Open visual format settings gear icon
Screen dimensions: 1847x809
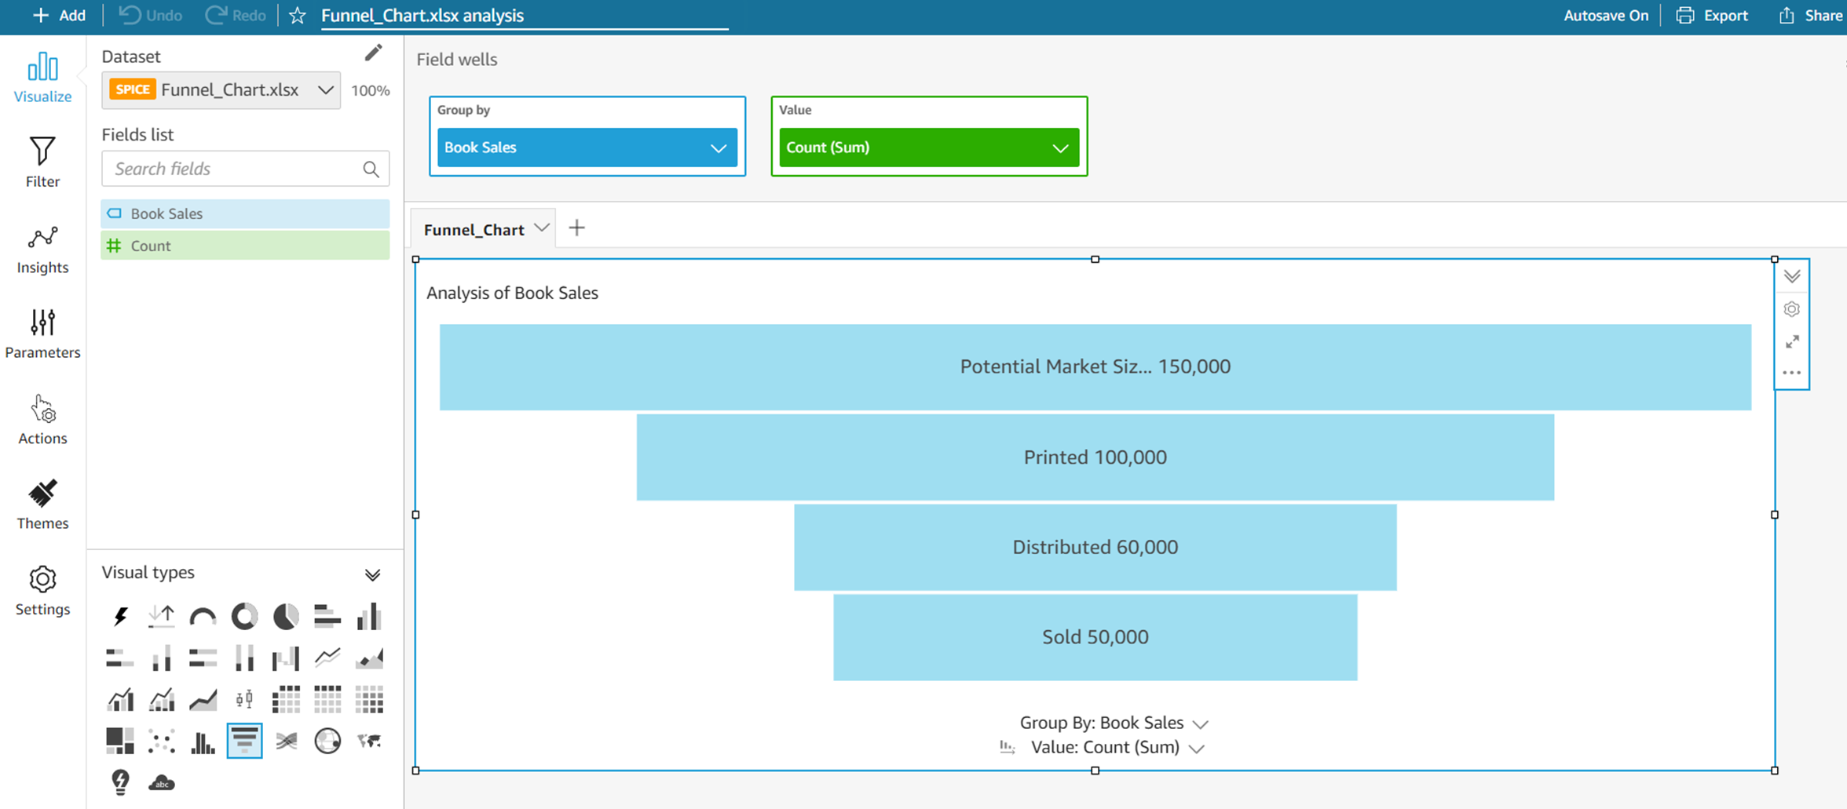(1791, 309)
